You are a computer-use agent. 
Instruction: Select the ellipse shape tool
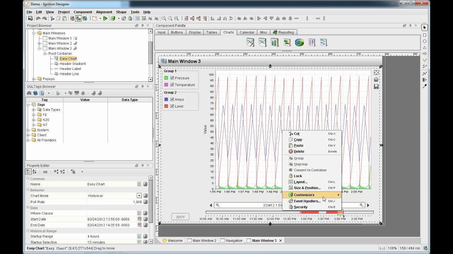pyautogui.click(x=425, y=41)
